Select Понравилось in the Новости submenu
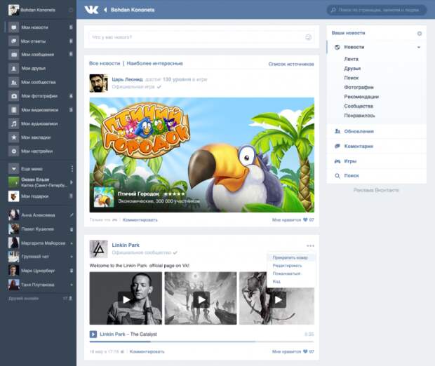This screenshot has height=366, width=435. (x=359, y=116)
